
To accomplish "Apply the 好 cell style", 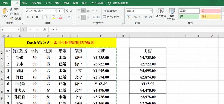I will [x=189, y=17].
